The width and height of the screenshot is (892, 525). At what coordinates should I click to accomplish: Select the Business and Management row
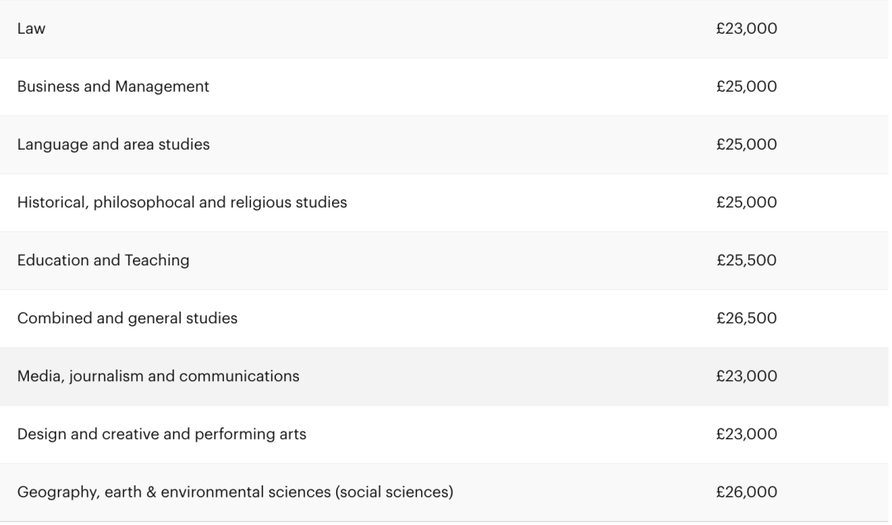(113, 87)
